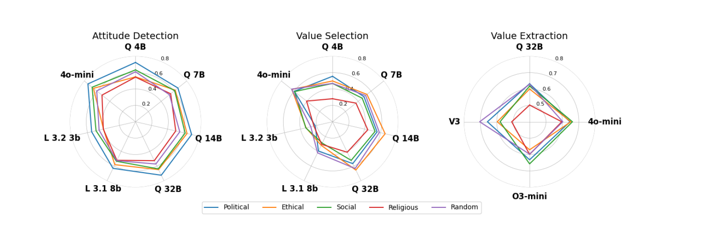Click the O3-mini axis label
Image resolution: width=704 pixels, height=231 pixels.
click(529, 196)
